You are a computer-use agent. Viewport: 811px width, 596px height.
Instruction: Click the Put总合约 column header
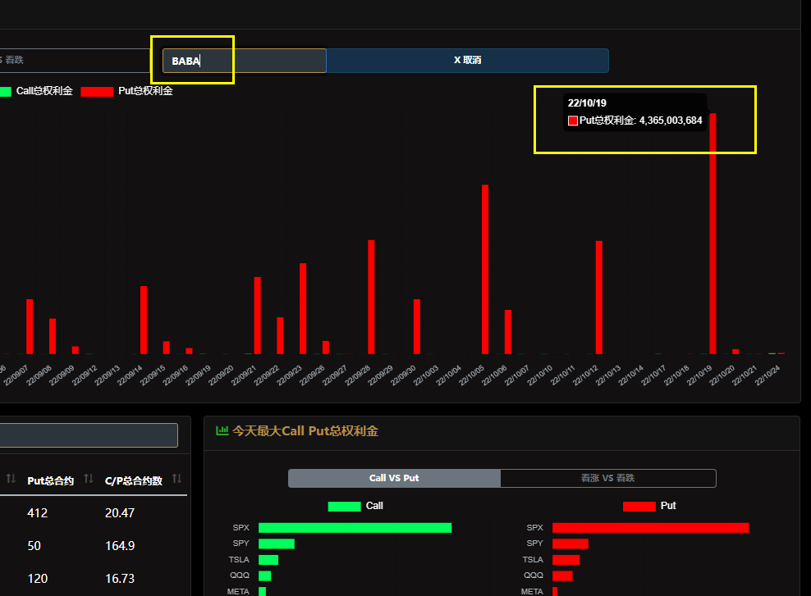point(50,481)
